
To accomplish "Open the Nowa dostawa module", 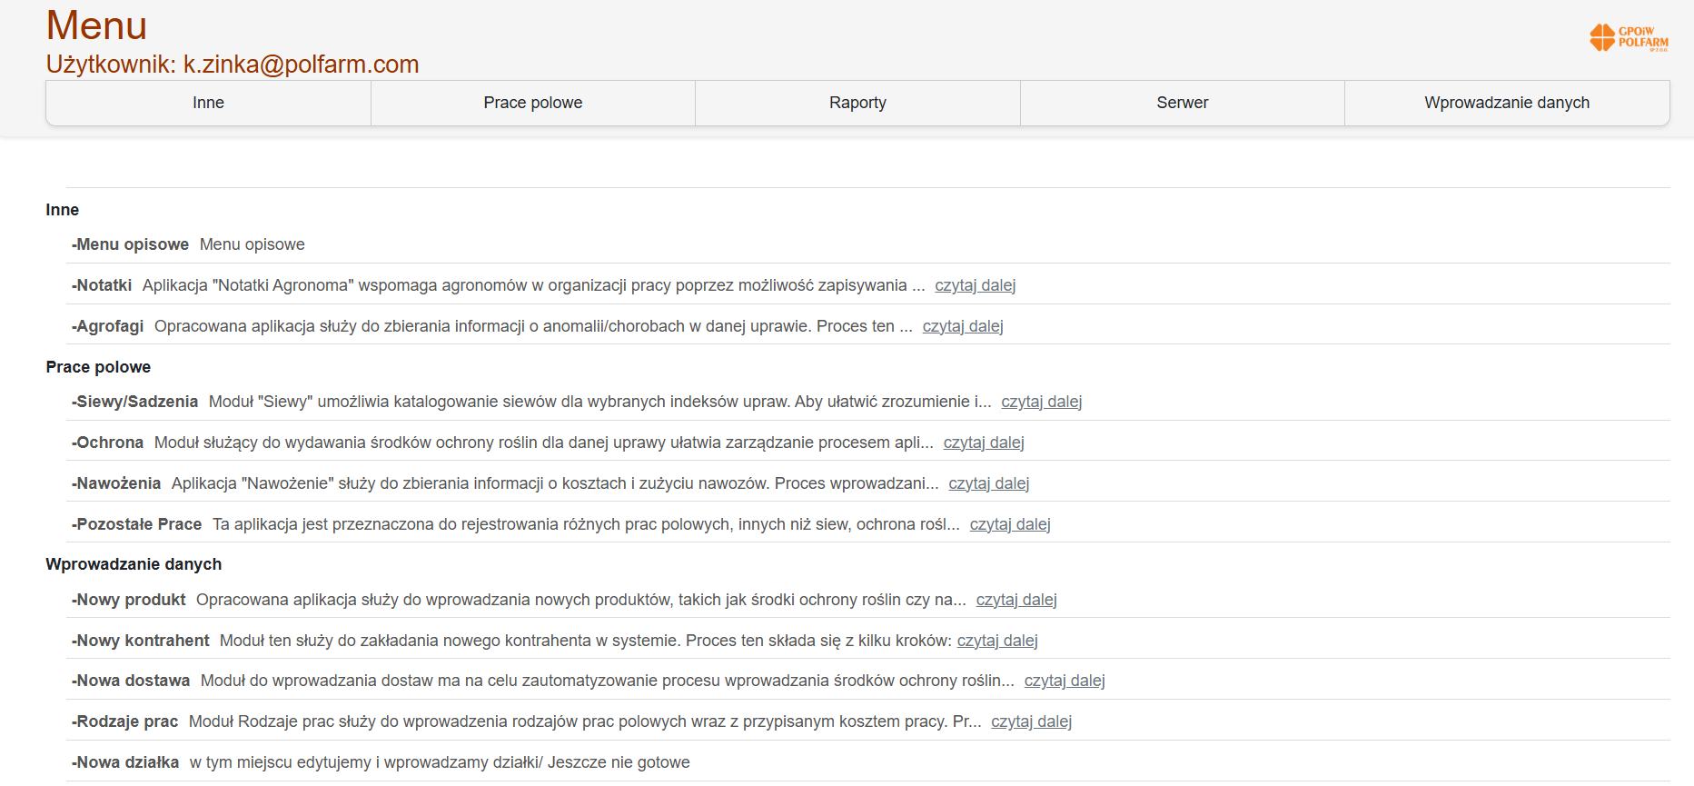I will point(133,681).
